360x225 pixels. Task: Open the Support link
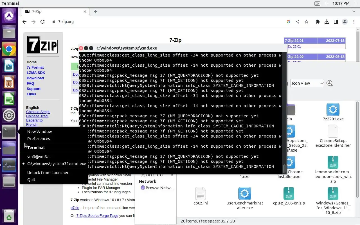point(33,89)
